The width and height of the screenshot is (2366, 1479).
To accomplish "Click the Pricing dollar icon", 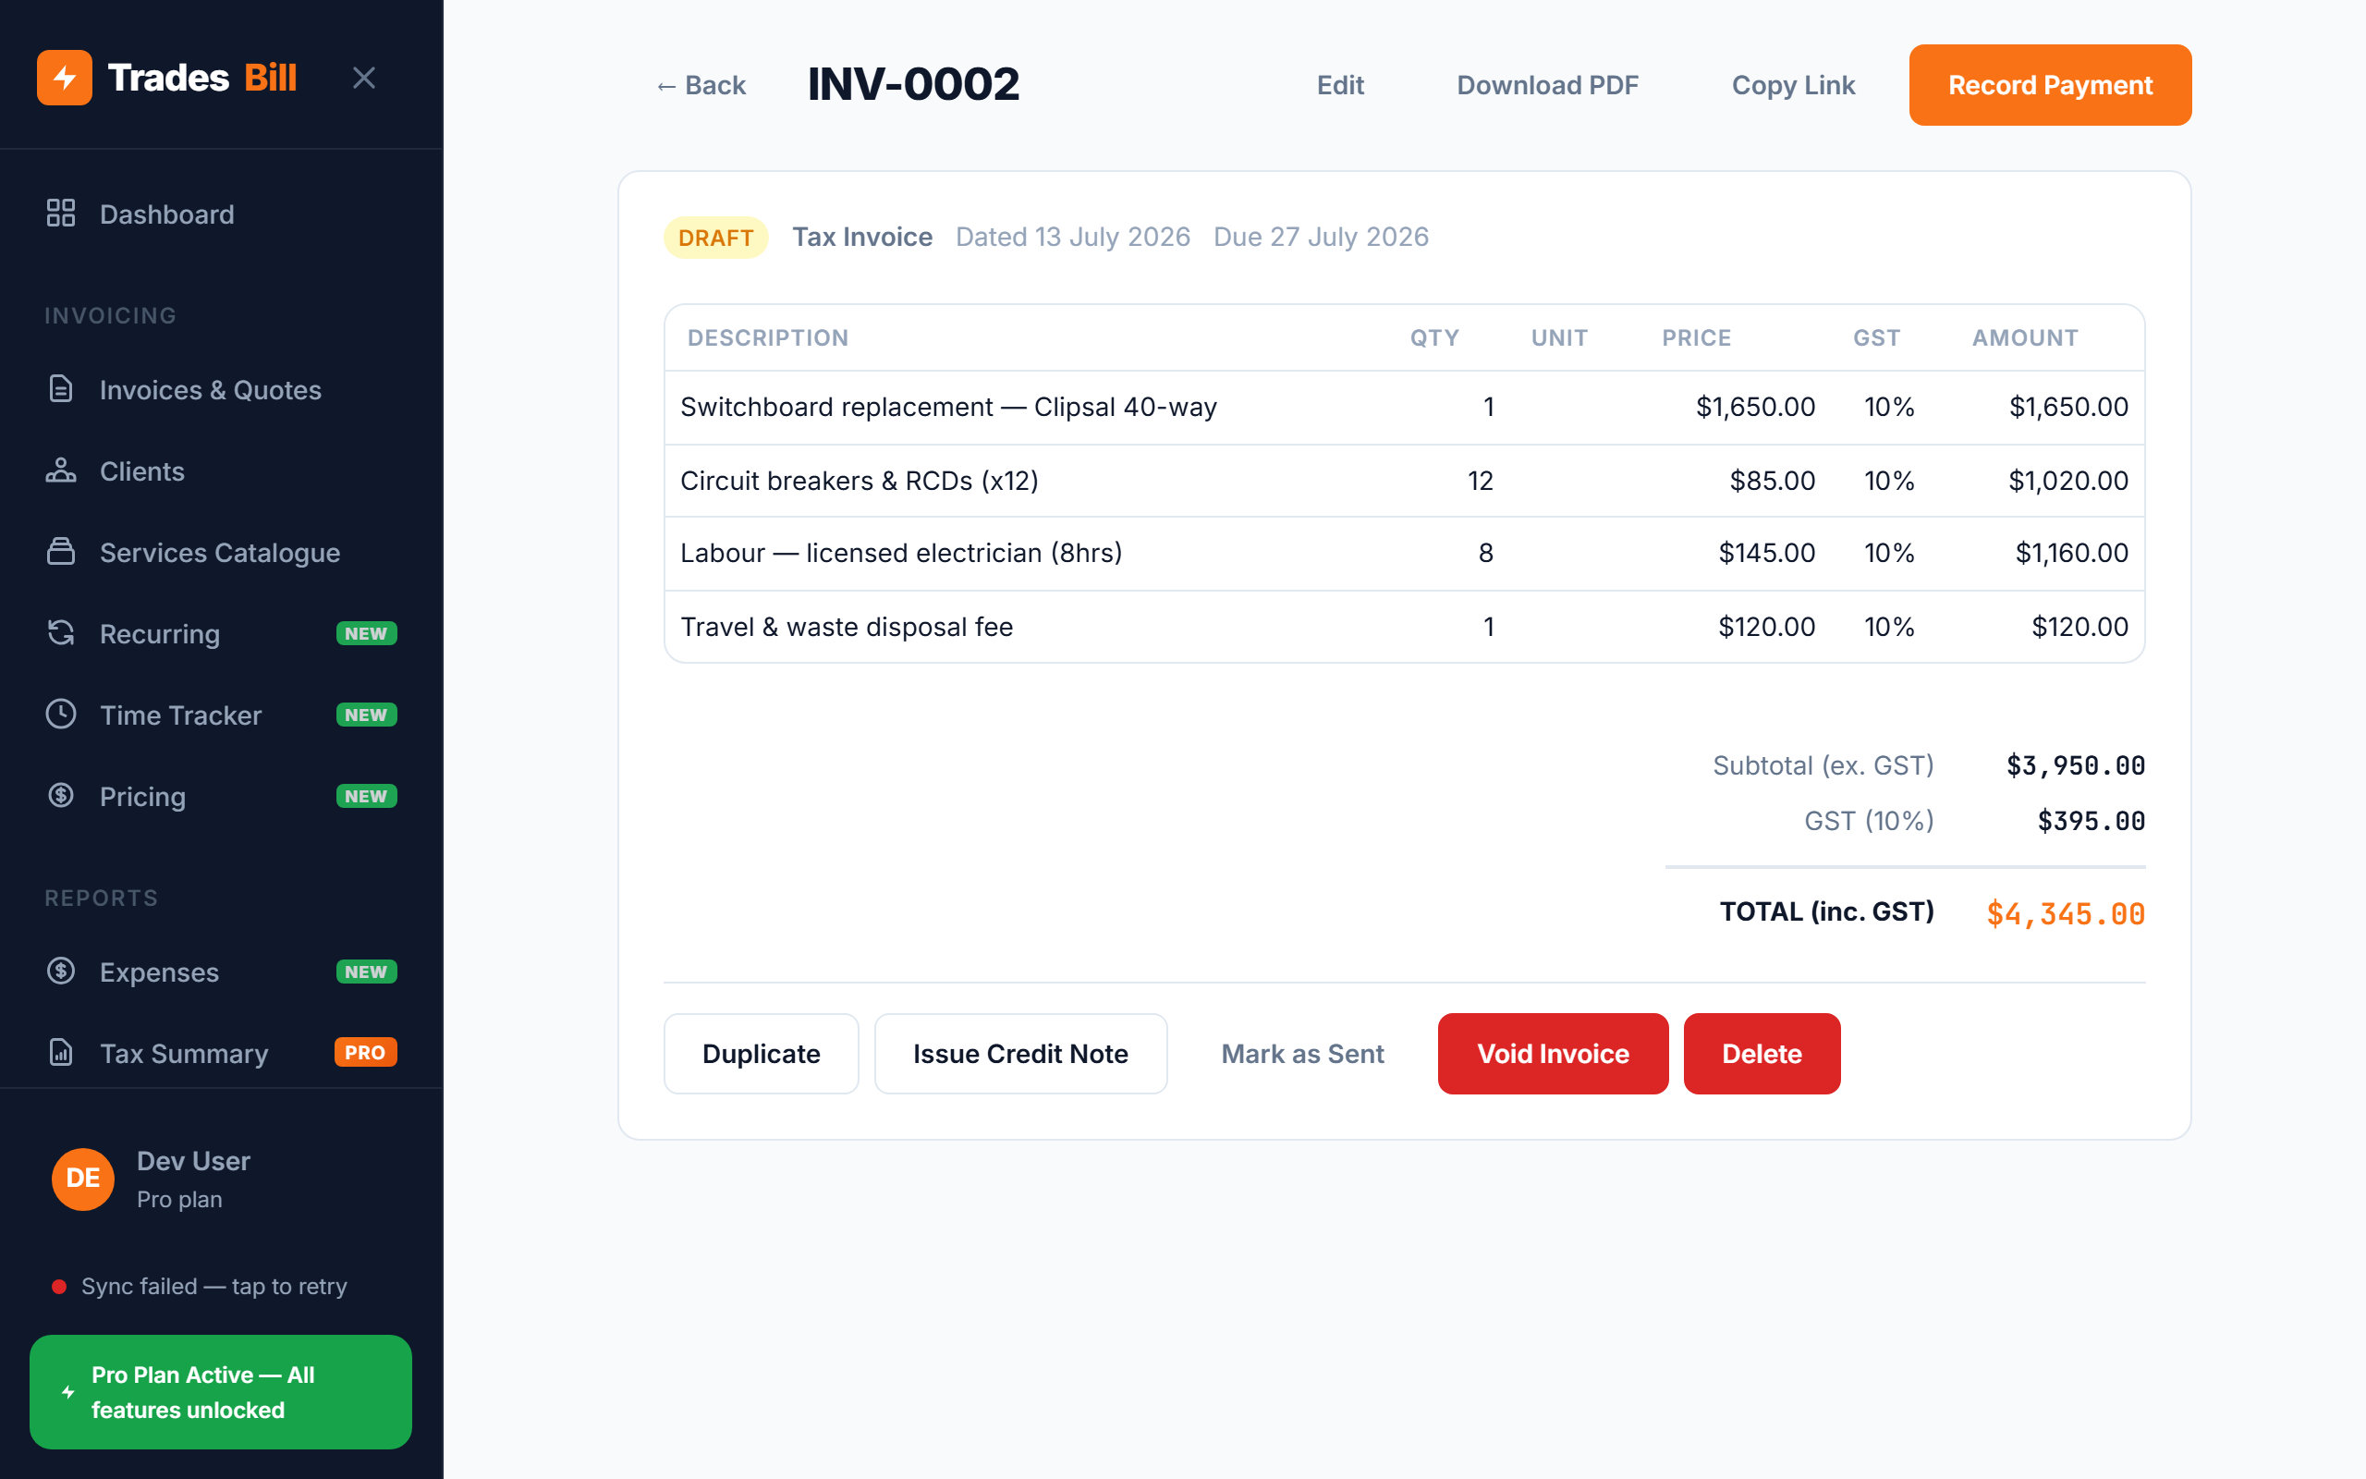I will pos(61,795).
